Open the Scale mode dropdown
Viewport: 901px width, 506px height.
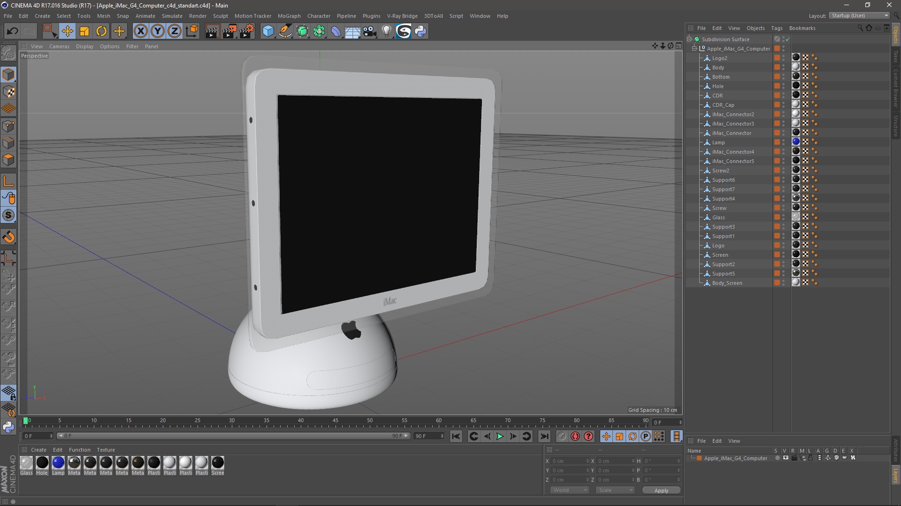(x=615, y=490)
